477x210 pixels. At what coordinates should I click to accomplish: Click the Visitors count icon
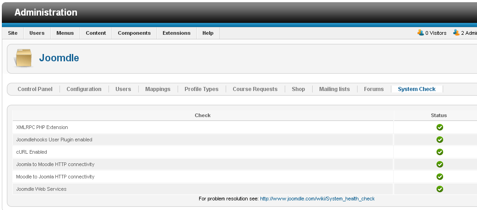tap(421, 32)
